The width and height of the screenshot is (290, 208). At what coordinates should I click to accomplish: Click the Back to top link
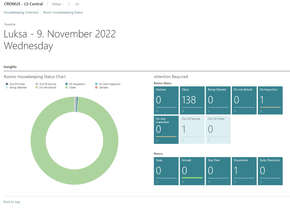click(x=12, y=202)
